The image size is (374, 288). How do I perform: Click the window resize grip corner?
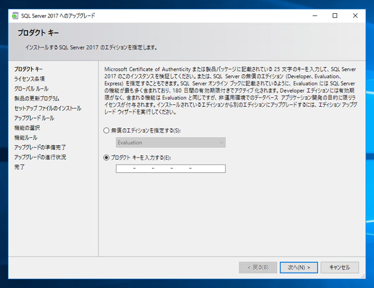click(363, 276)
